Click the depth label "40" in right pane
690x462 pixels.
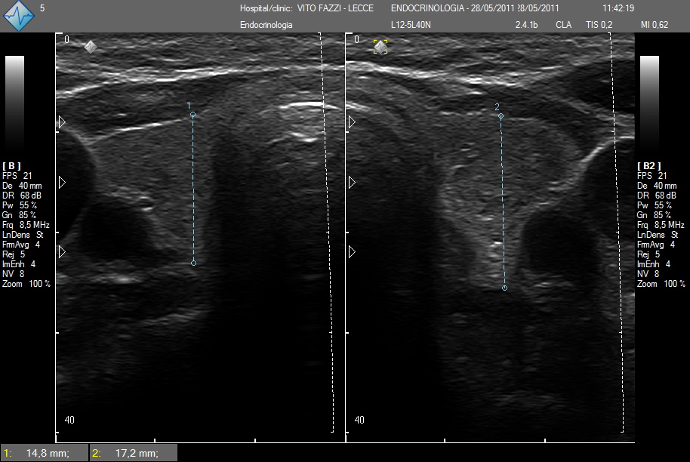tap(359, 420)
